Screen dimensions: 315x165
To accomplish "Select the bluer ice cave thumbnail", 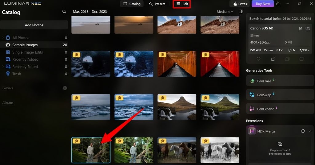I will (134, 64).
